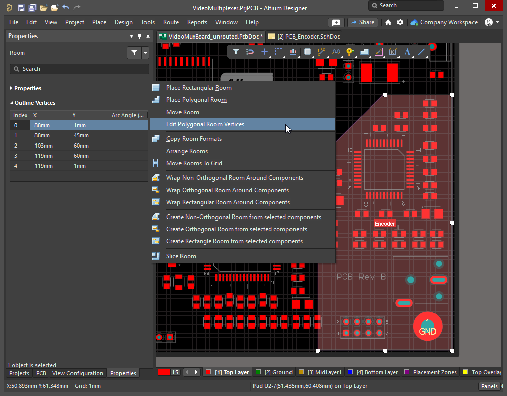507x396 pixels.
Task: Choose Edit Polygonal Room Vertices
Action: coord(242,124)
